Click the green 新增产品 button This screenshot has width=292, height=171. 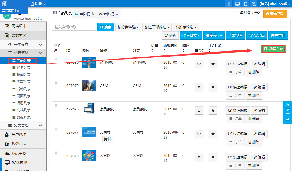(x=273, y=49)
